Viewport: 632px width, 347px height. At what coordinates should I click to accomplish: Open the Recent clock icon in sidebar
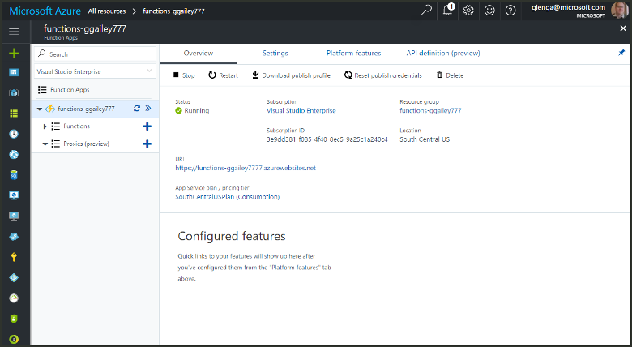pyautogui.click(x=14, y=134)
